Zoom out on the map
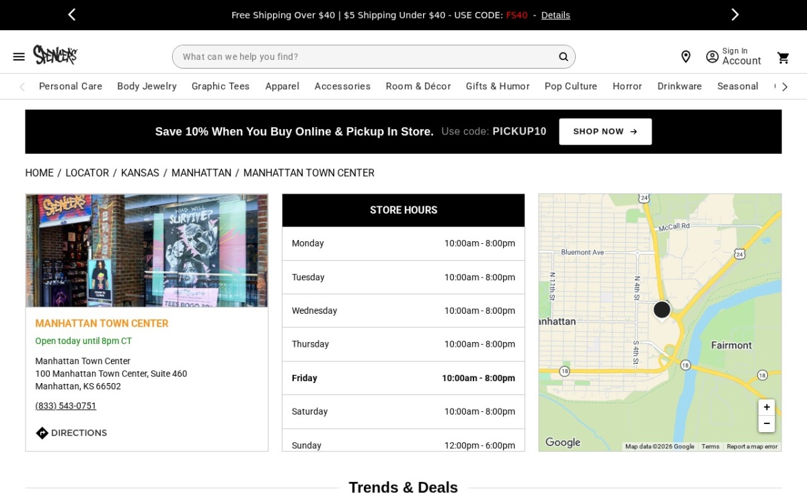 767,424
